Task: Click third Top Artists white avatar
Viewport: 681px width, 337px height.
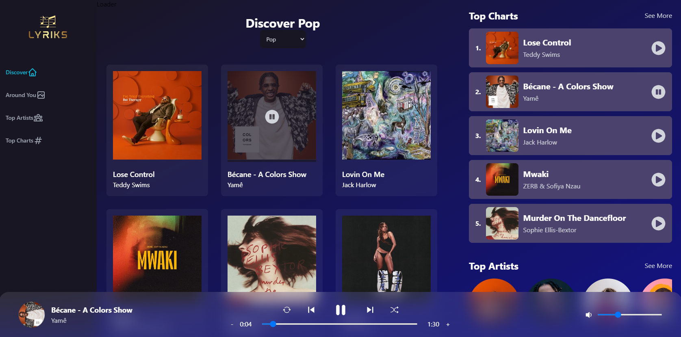Action: [x=608, y=285]
